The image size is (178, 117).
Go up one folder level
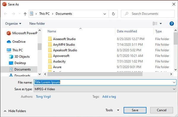tap(25, 14)
